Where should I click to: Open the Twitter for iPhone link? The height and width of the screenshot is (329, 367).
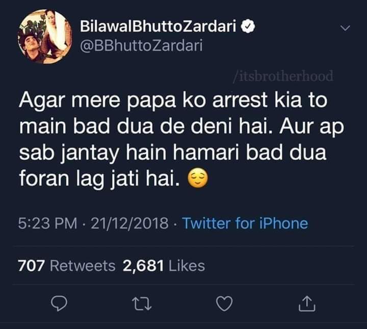245,223
